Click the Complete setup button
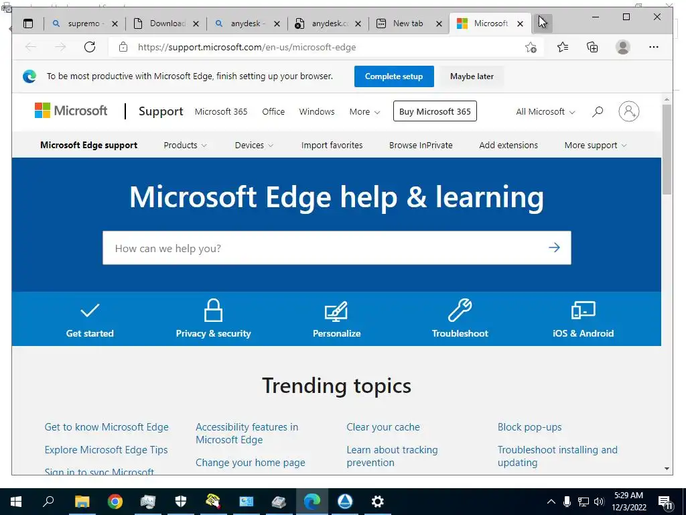The width and height of the screenshot is (686, 515). tap(394, 76)
